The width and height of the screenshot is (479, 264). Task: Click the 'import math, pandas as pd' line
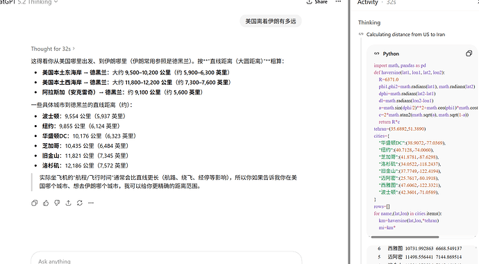400,65
